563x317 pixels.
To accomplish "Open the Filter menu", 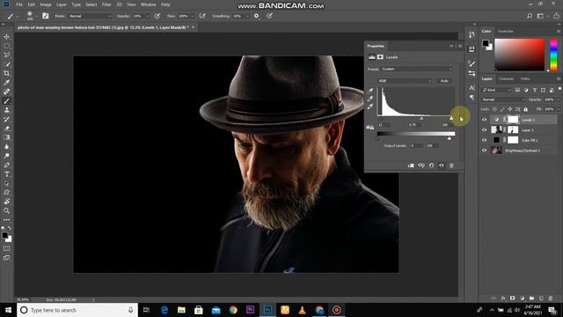I will tap(106, 4).
